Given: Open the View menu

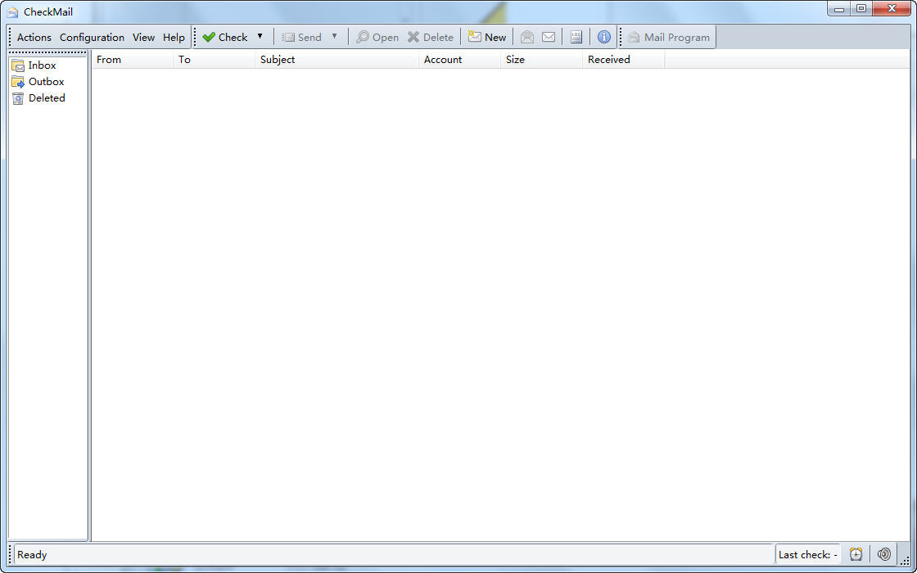Looking at the screenshot, I should pos(143,38).
